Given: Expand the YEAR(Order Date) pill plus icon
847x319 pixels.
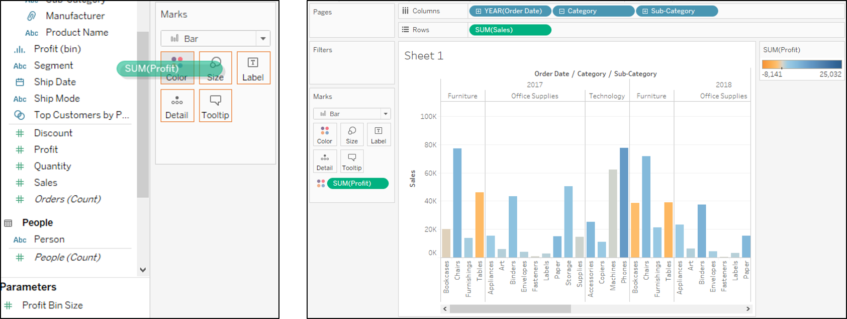Looking at the screenshot, I should (x=479, y=11).
